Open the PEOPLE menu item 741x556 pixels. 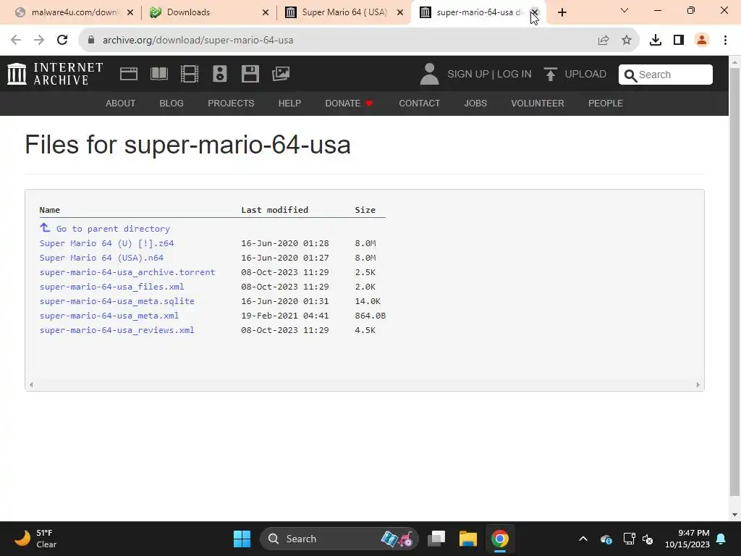(x=606, y=103)
